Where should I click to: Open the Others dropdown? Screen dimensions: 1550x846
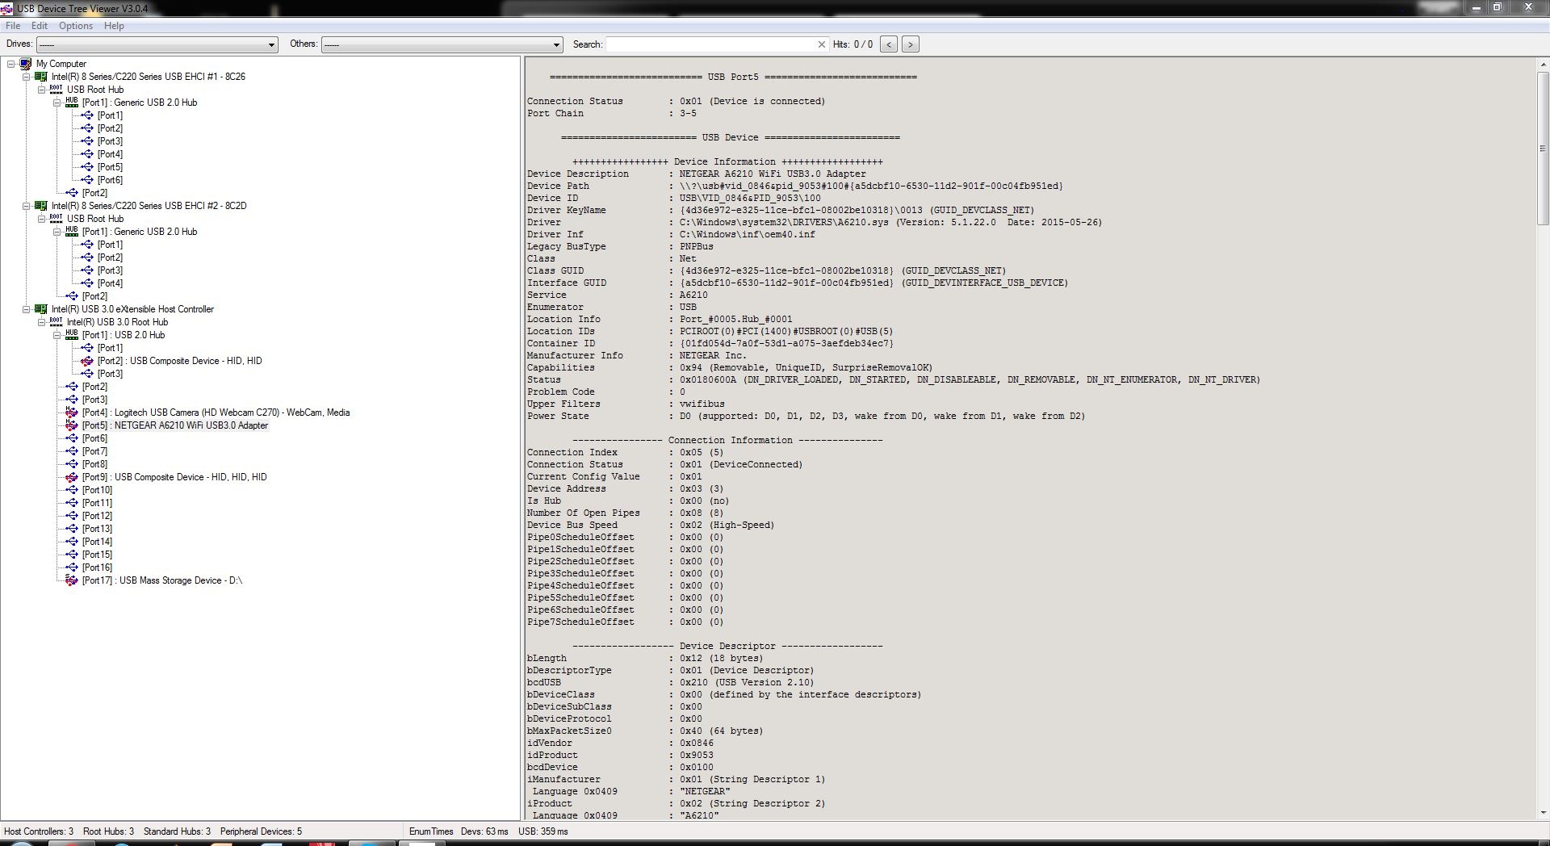click(442, 44)
